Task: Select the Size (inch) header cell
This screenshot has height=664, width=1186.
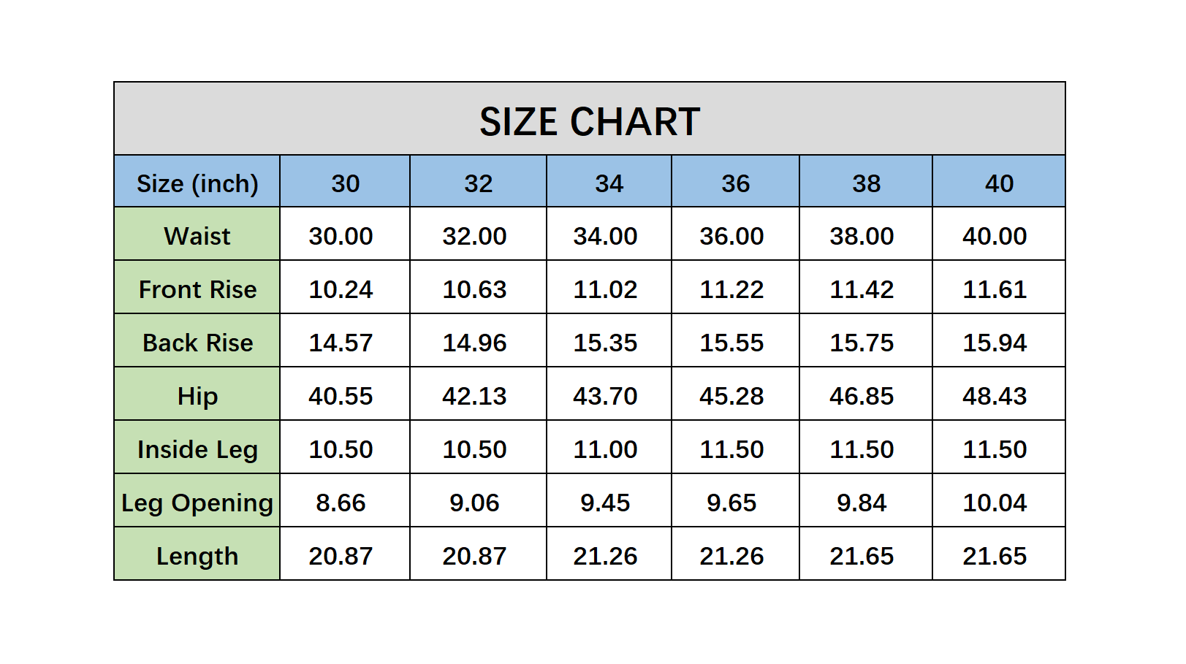Action: coord(197,183)
